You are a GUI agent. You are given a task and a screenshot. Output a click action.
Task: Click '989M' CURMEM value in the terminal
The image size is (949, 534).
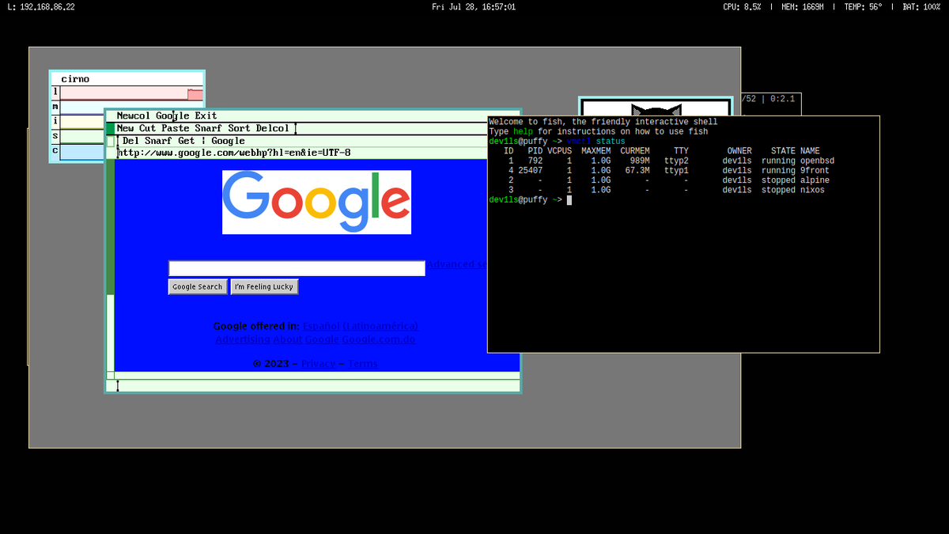pyautogui.click(x=640, y=161)
